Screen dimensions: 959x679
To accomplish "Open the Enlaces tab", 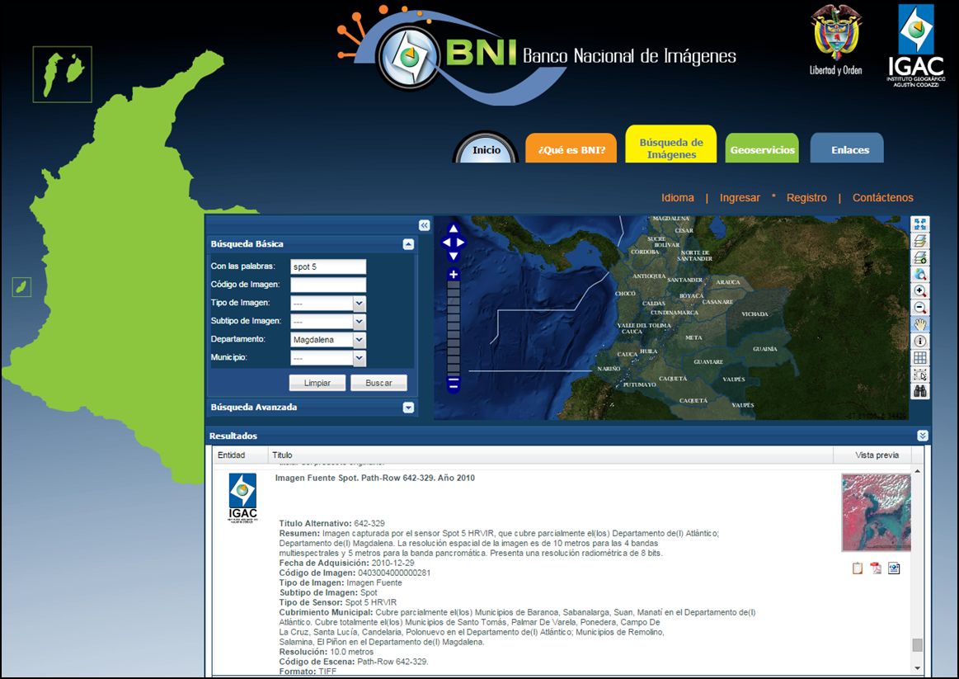I will [x=847, y=149].
